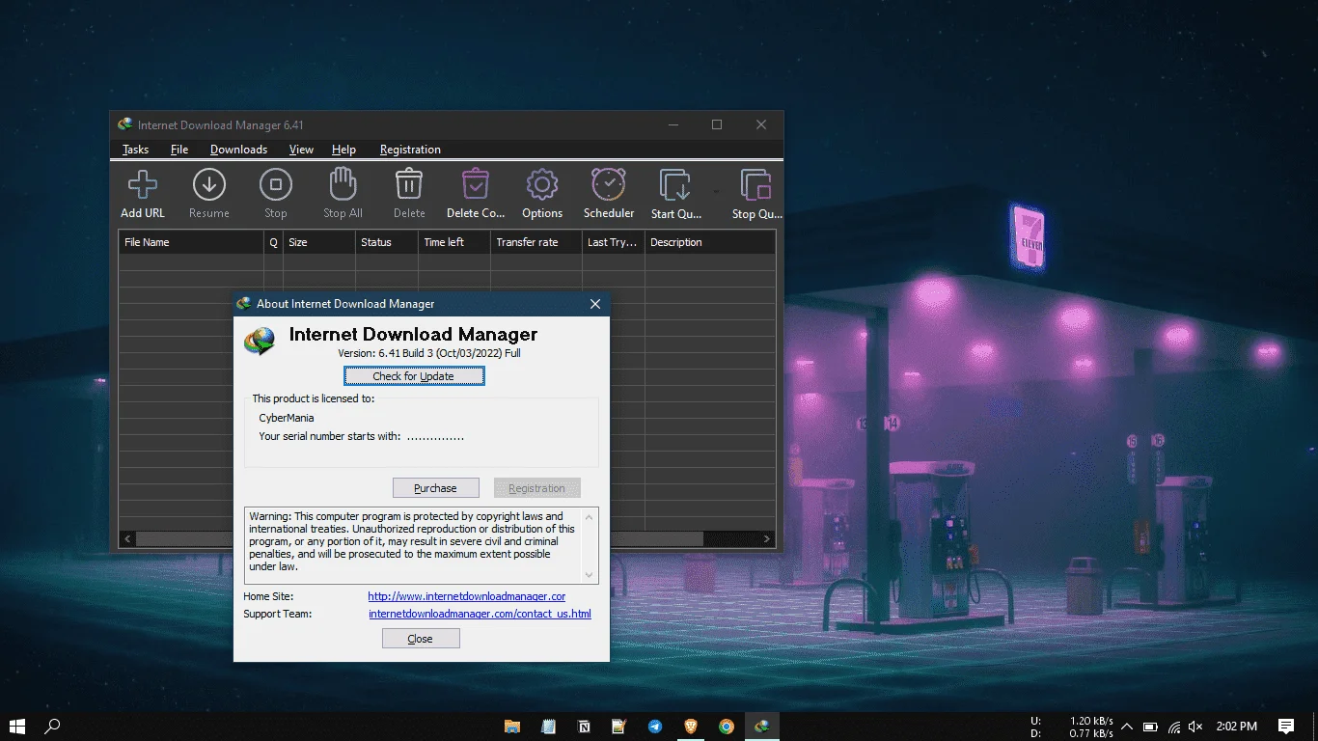The width and height of the screenshot is (1318, 741).
Task: Click the Check for Update button
Action: pos(414,376)
